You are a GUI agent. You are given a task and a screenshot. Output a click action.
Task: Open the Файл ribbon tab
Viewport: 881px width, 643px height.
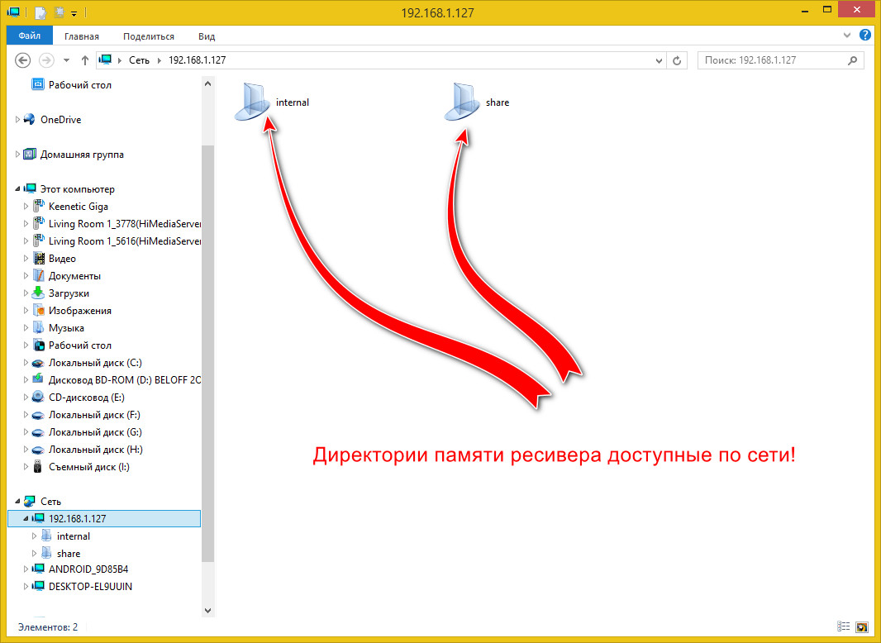coord(29,36)
